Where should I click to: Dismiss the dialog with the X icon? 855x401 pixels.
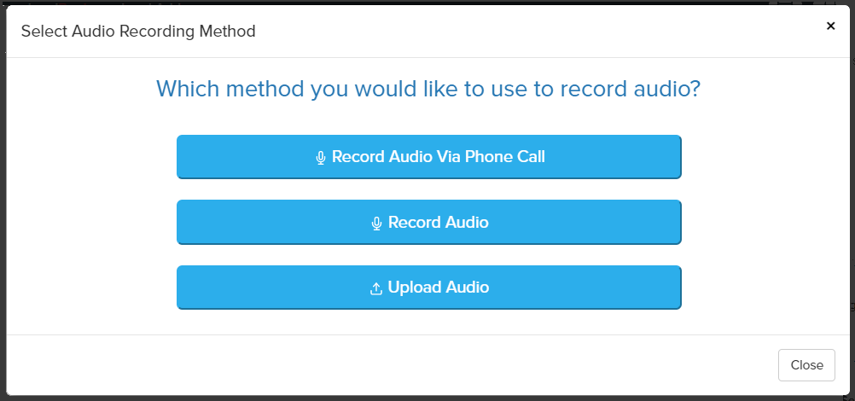[830, 26]
